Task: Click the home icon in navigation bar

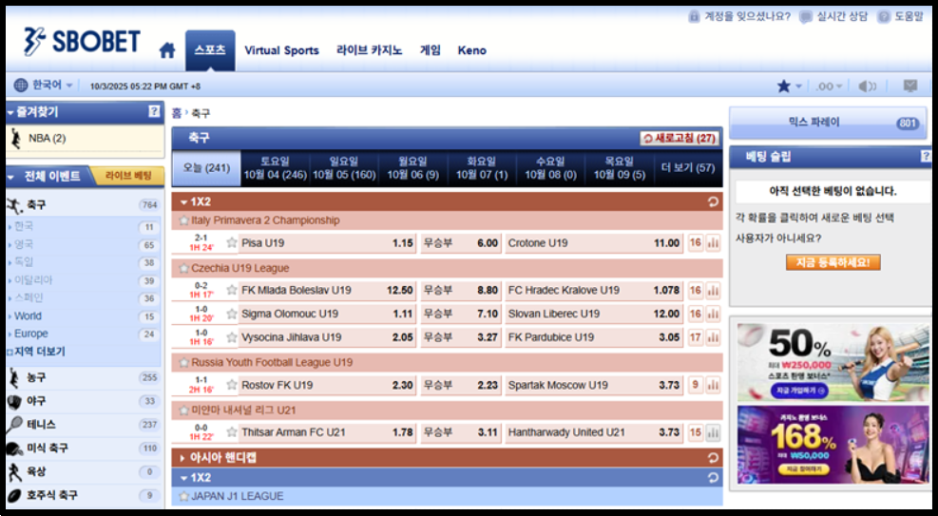Action: point(167,50)
